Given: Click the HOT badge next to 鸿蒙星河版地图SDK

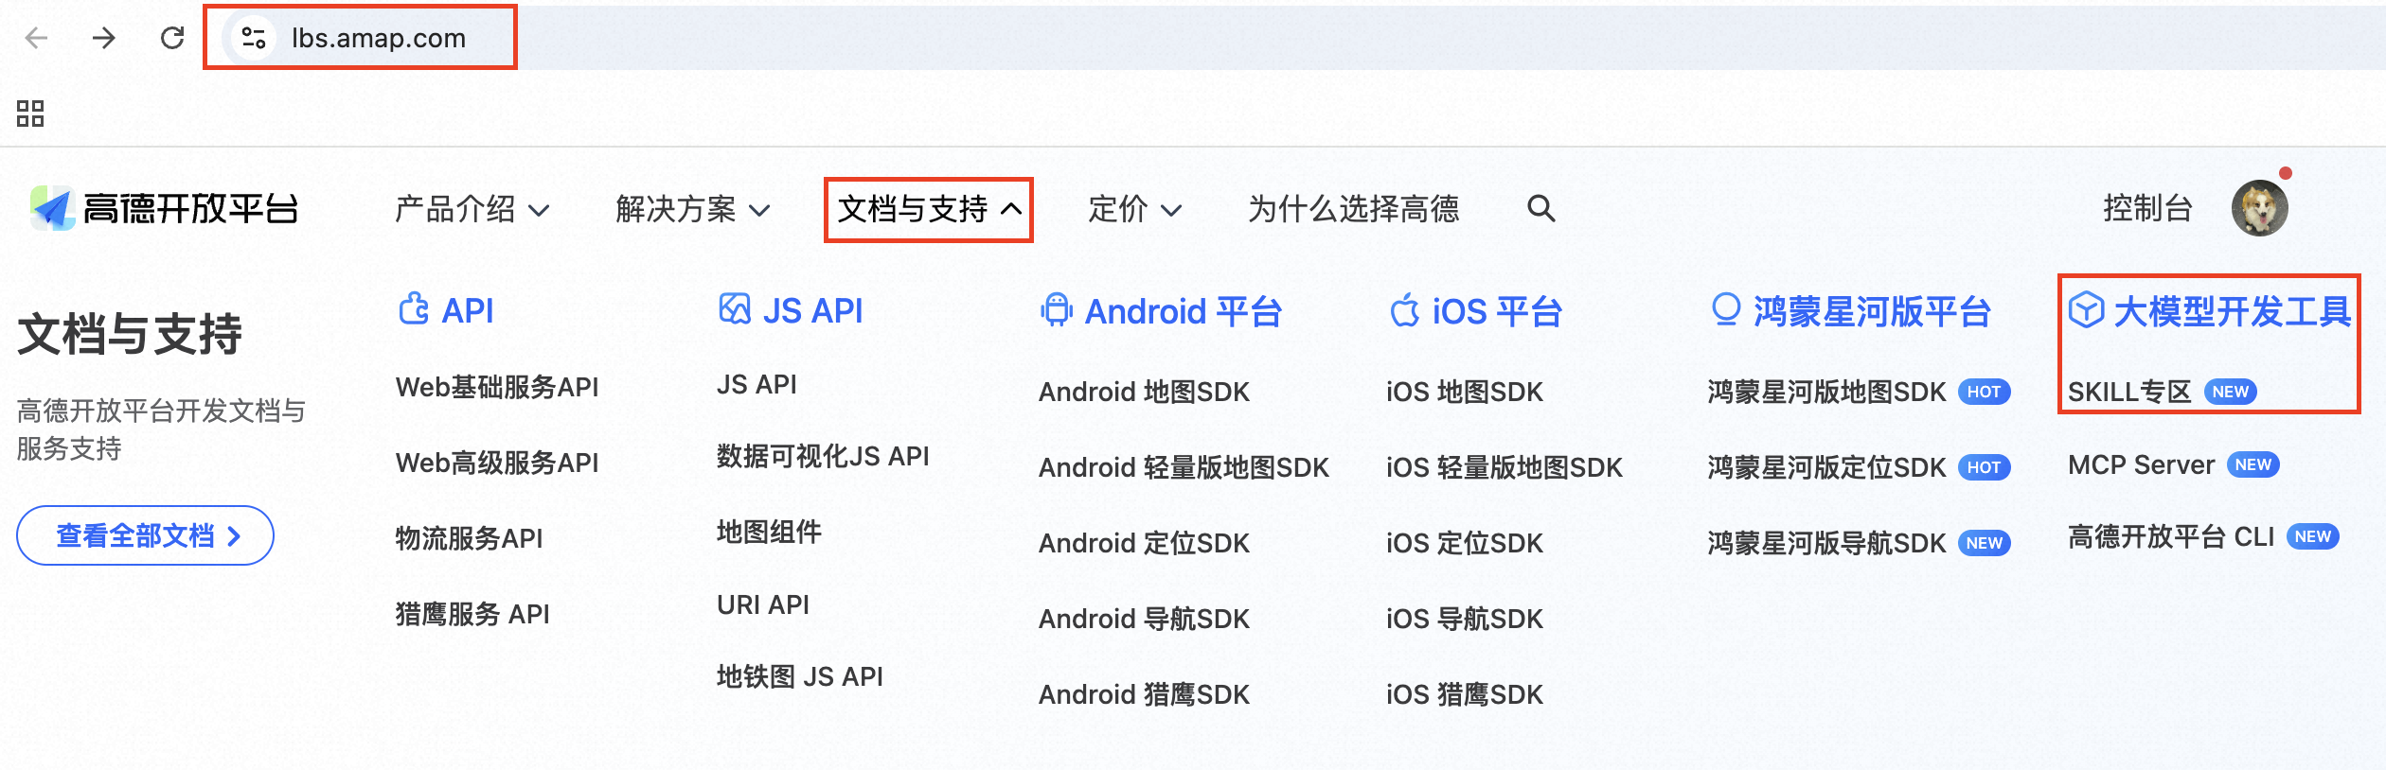Looking at the screenshot, I should (1984, 392).
